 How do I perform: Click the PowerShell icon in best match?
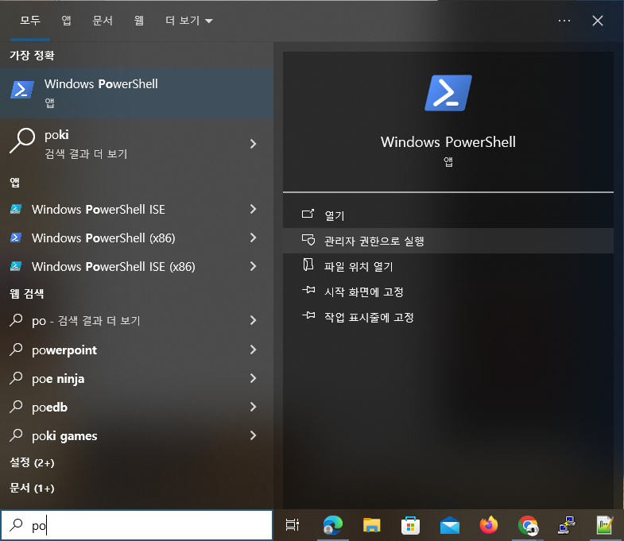pyautogui.click(x=22, y=90)
